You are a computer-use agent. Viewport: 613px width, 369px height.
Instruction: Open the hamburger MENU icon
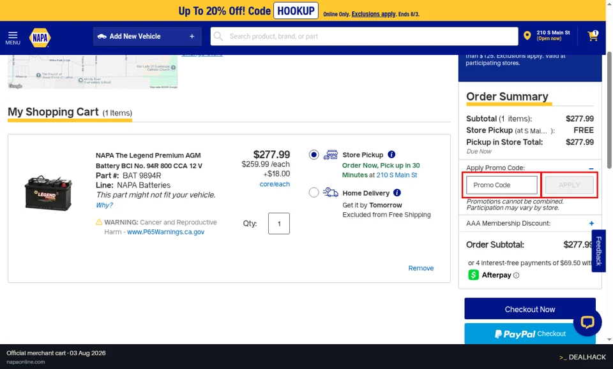pos(13,38)
